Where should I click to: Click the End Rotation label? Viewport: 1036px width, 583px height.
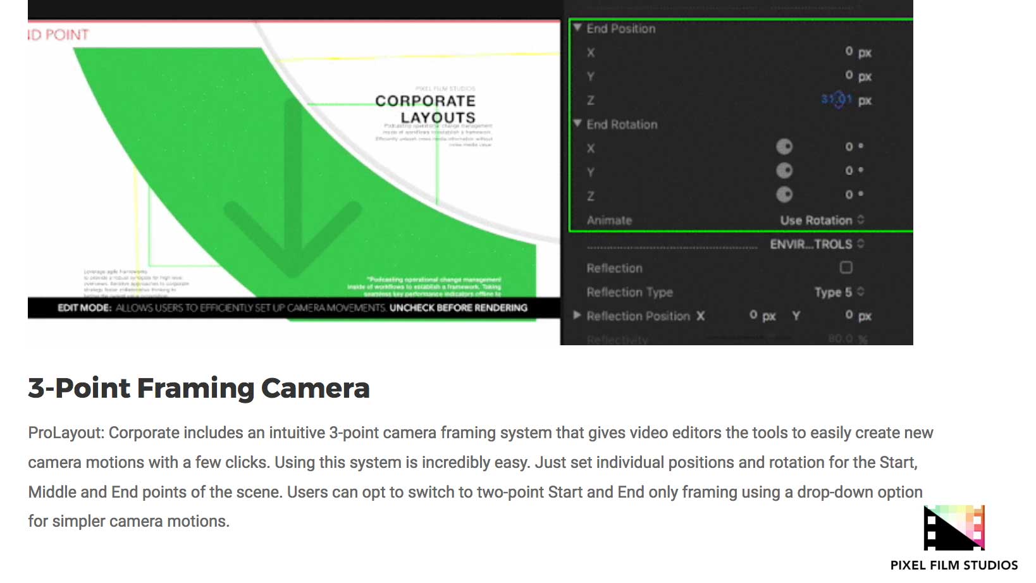[x=622, y=125]
